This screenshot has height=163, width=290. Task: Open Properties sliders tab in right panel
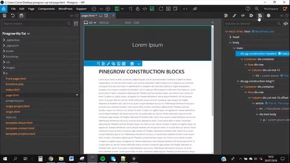coord(226,16)
